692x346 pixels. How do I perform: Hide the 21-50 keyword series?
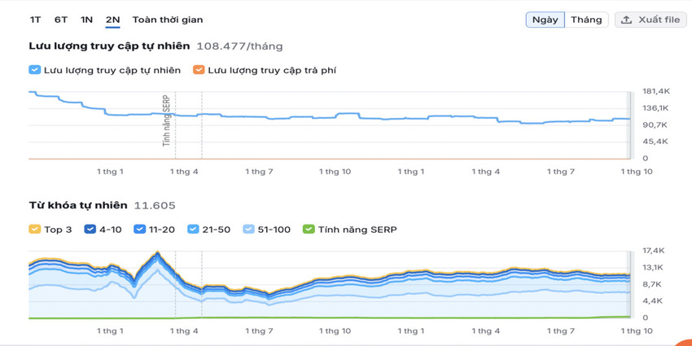tap(193, 230)
